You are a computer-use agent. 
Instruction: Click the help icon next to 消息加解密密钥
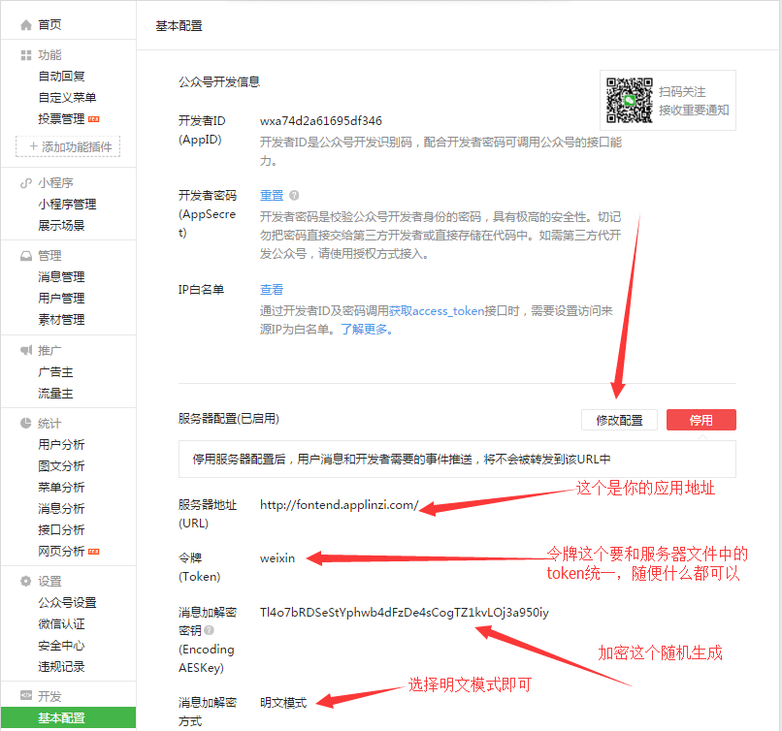click(x=209, y=630)
